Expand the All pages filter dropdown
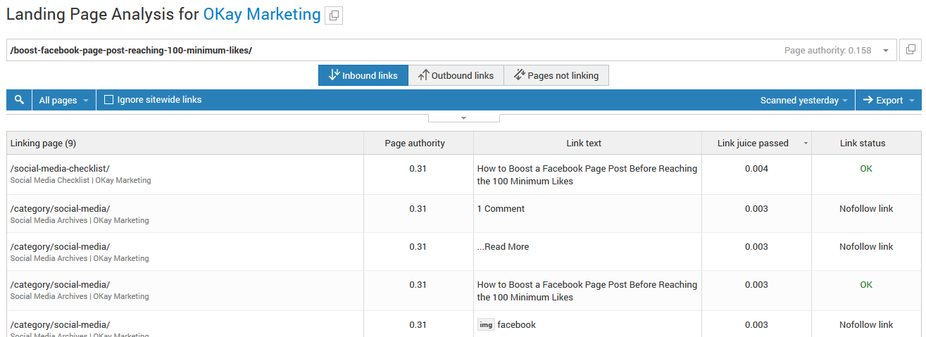The height and width of the screenshot is (337, 926). (64, 100)
